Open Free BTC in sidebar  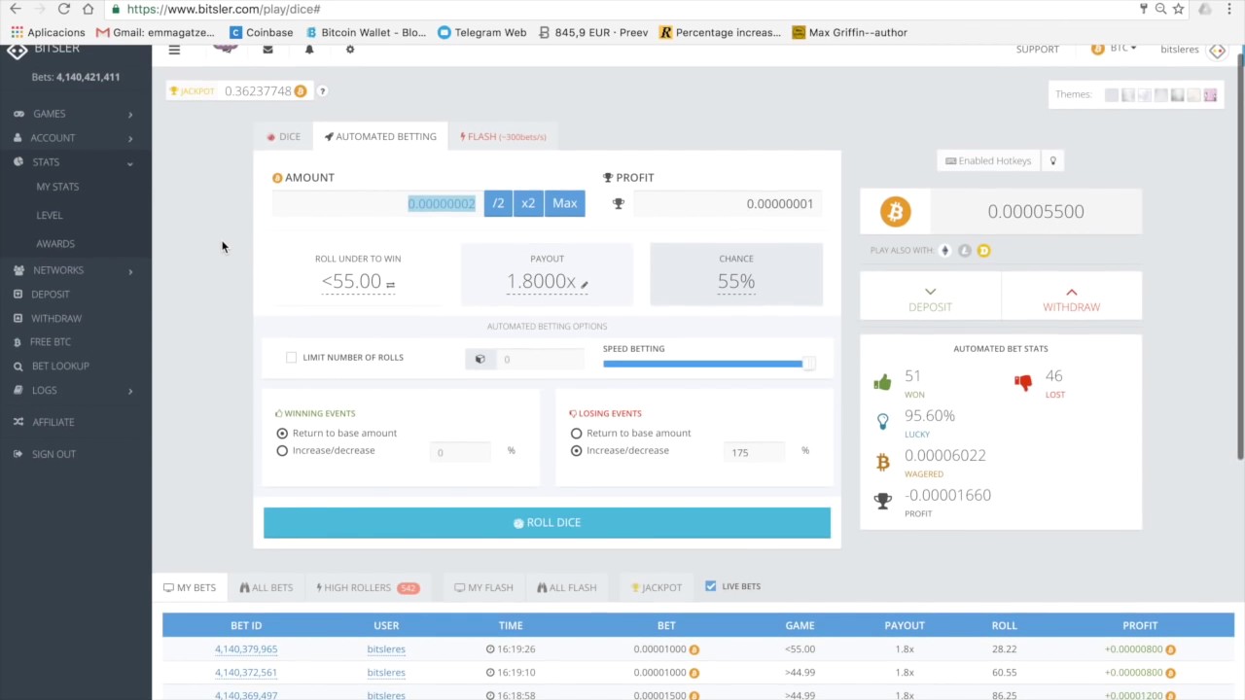click(x=51, y=342)
